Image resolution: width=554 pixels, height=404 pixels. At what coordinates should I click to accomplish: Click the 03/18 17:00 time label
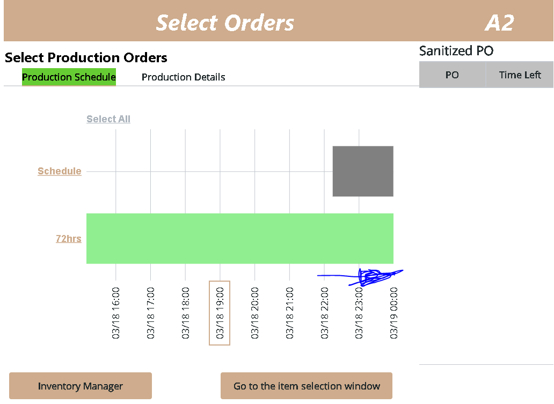point(150,313)
